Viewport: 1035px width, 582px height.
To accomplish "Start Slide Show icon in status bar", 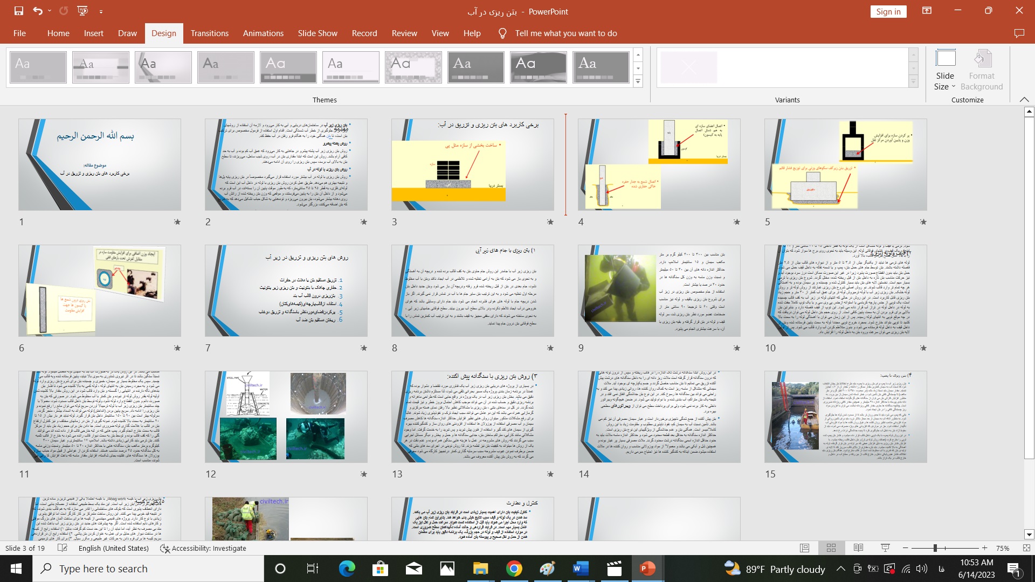I will pyautogui.click(x=885, y=548).
